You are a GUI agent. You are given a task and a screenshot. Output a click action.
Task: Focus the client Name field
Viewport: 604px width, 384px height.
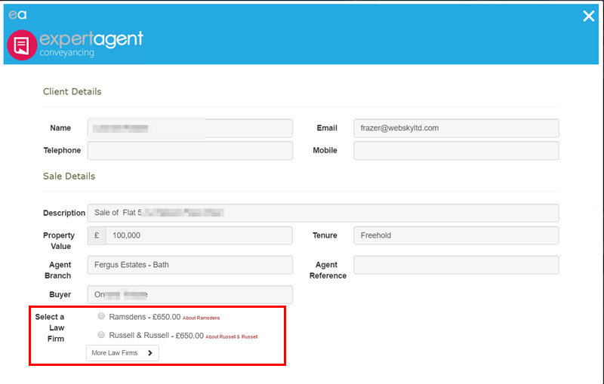190,128
